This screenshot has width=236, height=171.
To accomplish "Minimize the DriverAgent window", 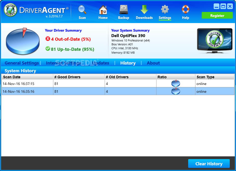I will [x=217, y=6].
